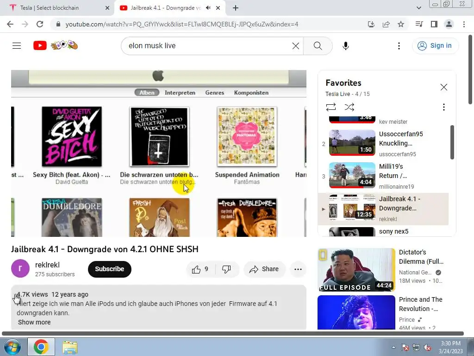Click the muted volume tray icon
Image resolution: width=474 pixels, height=356 pixels.
427,347
